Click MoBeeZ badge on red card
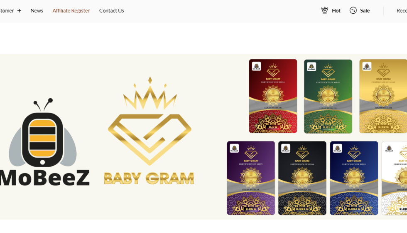Image resolution: width=407 pixels, height=233 pixels. pyautogui.click(x=257, y=66)
